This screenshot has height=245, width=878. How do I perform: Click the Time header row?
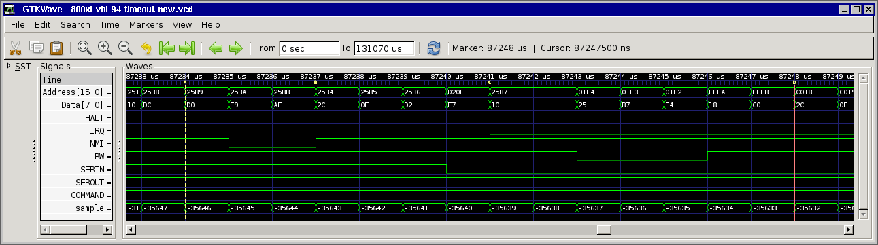point(77,79)
